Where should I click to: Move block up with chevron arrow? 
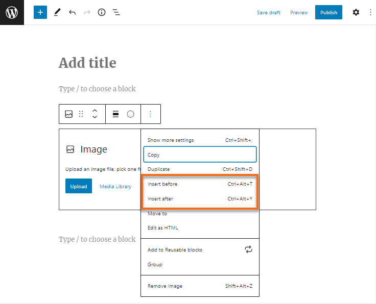tap(95, 111)
